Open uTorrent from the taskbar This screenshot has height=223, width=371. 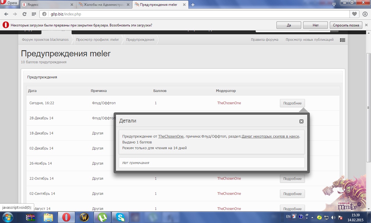point(102,217)
